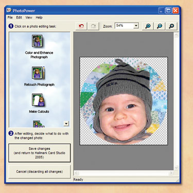Open the Help menu
The width and height of the screenshot is (193, 193).
point(39,17)
